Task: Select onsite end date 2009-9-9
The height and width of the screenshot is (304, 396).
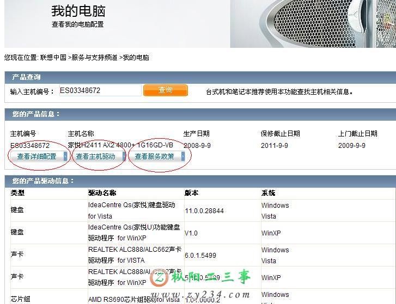Action: (352, 145)
